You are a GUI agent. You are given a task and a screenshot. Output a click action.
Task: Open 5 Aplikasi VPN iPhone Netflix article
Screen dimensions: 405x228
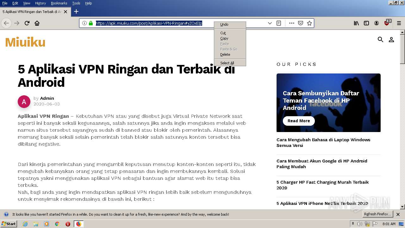pos(322,203)
